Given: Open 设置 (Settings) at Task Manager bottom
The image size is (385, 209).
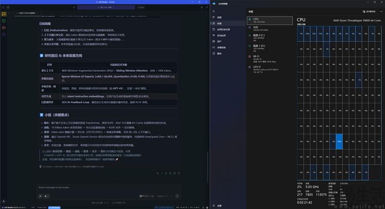Looking at the screenshot, I should tap(228, 206).
